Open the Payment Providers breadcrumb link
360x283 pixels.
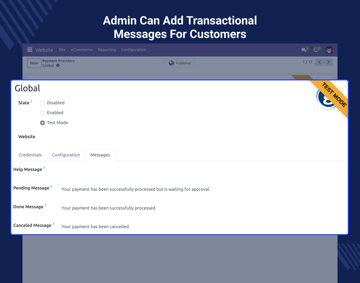(58, 61)
